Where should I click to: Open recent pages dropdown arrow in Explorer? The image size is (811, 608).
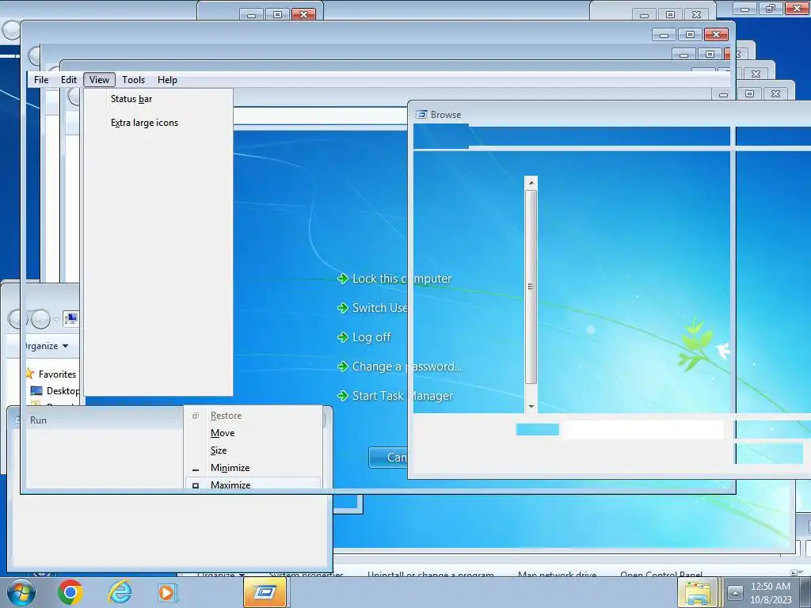(x=56, y=320)
